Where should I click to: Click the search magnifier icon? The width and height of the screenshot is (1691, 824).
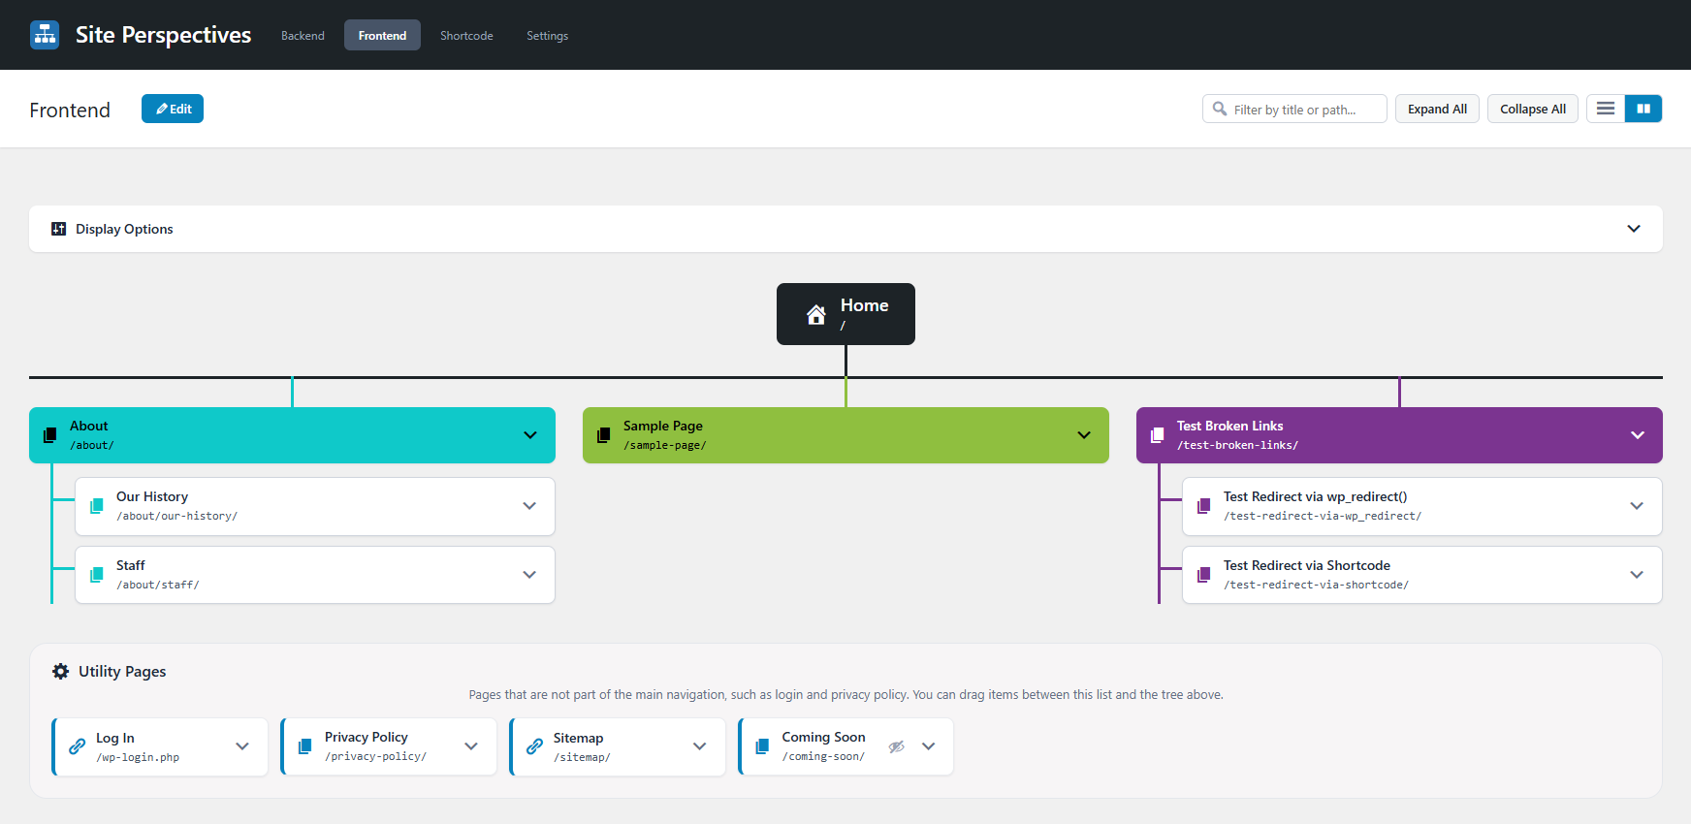[x=1220, y=109]
